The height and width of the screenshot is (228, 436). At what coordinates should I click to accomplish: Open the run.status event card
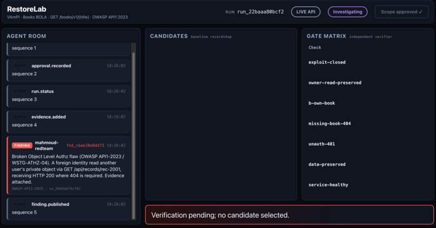tap(68, 96)
